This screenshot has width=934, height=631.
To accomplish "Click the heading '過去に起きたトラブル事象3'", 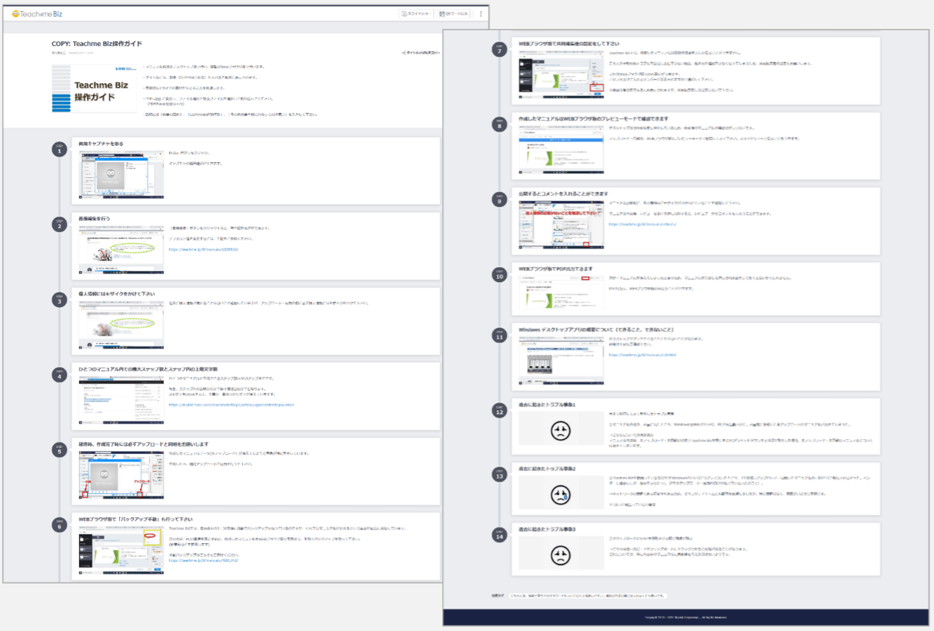I will click(548, 529).
